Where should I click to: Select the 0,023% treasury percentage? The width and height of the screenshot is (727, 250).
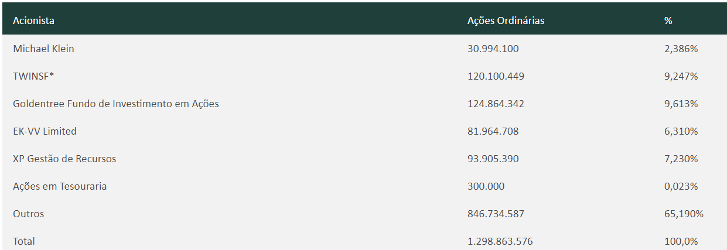click(681, 186)
